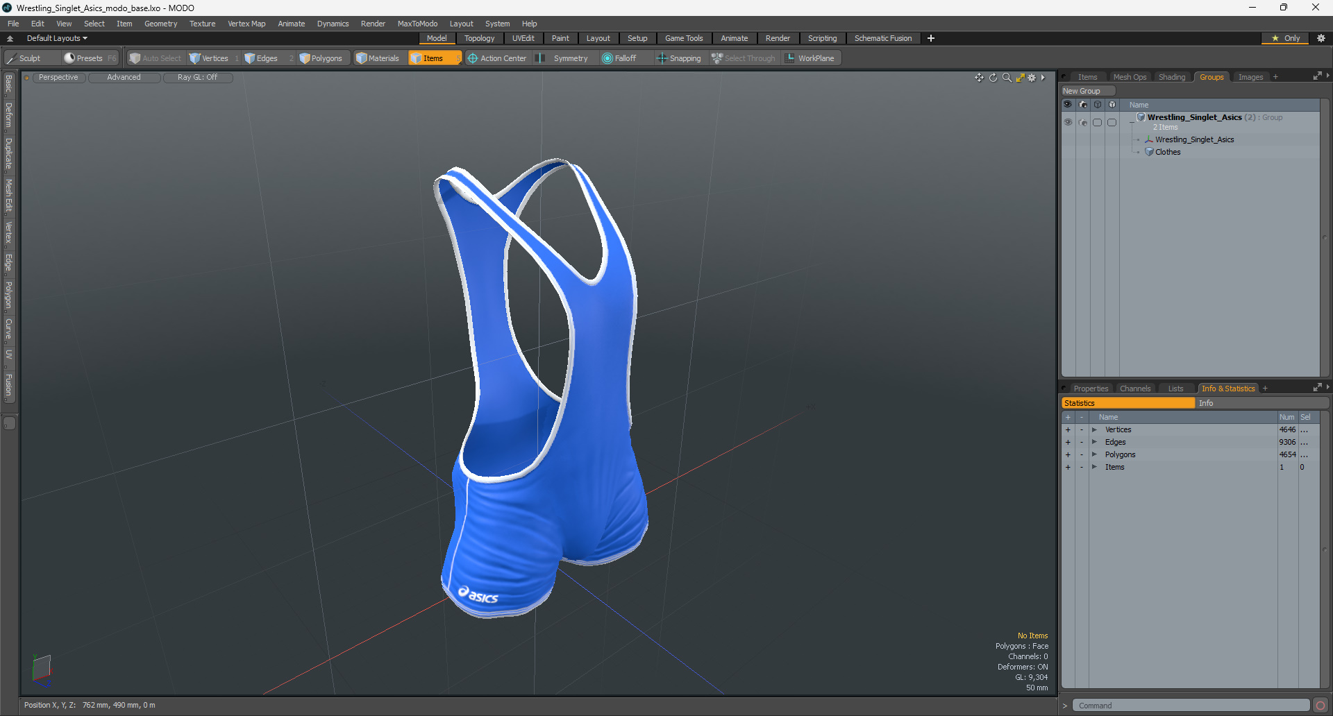Switch to Materials selection mode
This screenshot has width=1333, height=716.
click(x=378, y=58)
